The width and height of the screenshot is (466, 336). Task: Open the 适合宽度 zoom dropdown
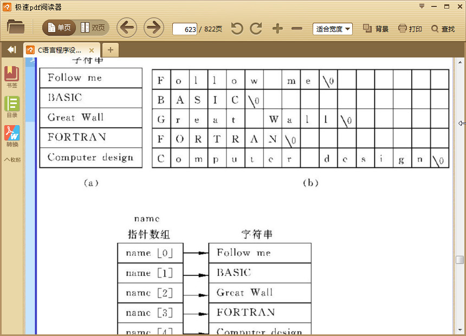tap(333, 29)
